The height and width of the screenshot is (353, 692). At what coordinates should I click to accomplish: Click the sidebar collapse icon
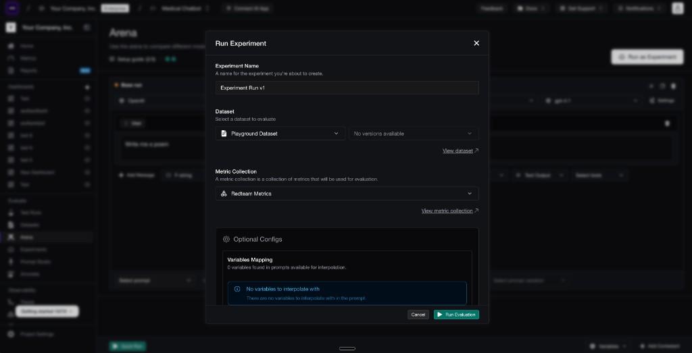click(87, 27)
